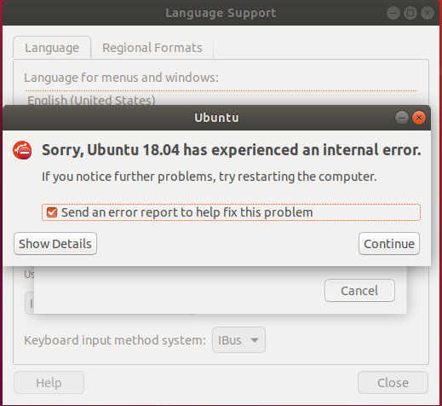The image size is (442, 406).
Task: Minimize the Ubuntu error dialog
Action: tap(402, 118)
